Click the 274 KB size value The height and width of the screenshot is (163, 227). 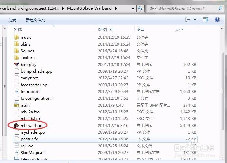point(190,105)
